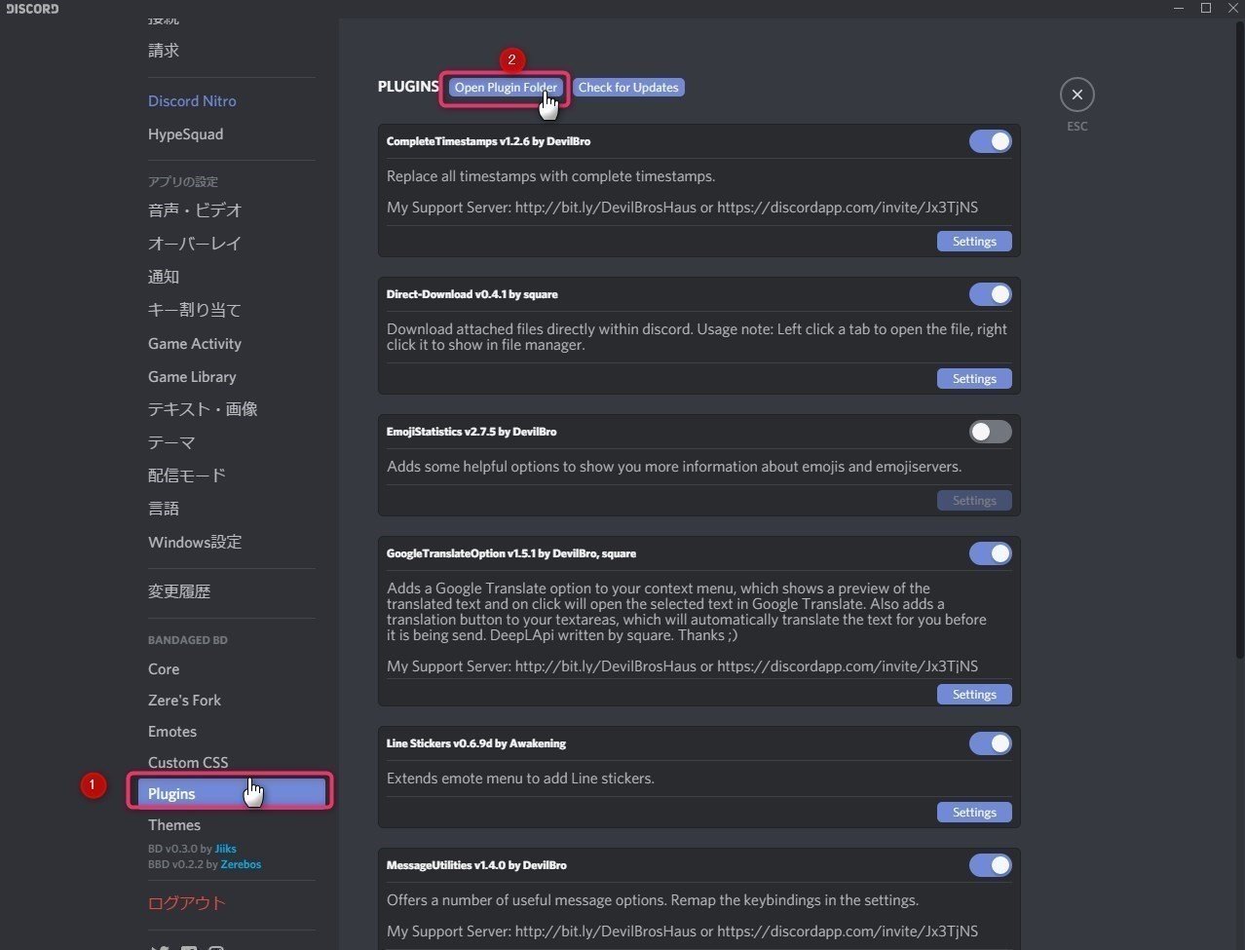The width and height of the screenshot is (1245, 950).
Task: Open Settings for GoogleTranslateOption plugin
Action: pyautogui.click(x=974, y=695)
